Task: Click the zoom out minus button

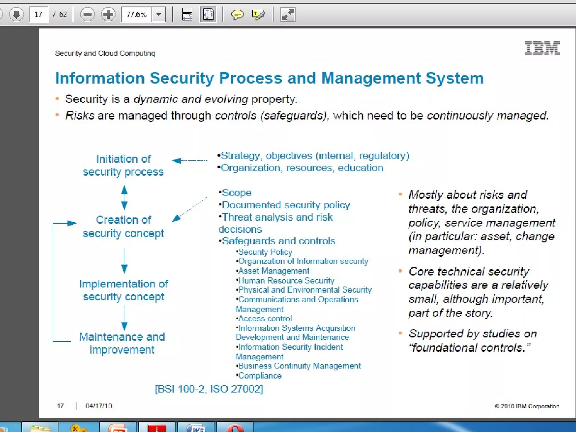Action: pyautogui.click(x=87, y=14)
